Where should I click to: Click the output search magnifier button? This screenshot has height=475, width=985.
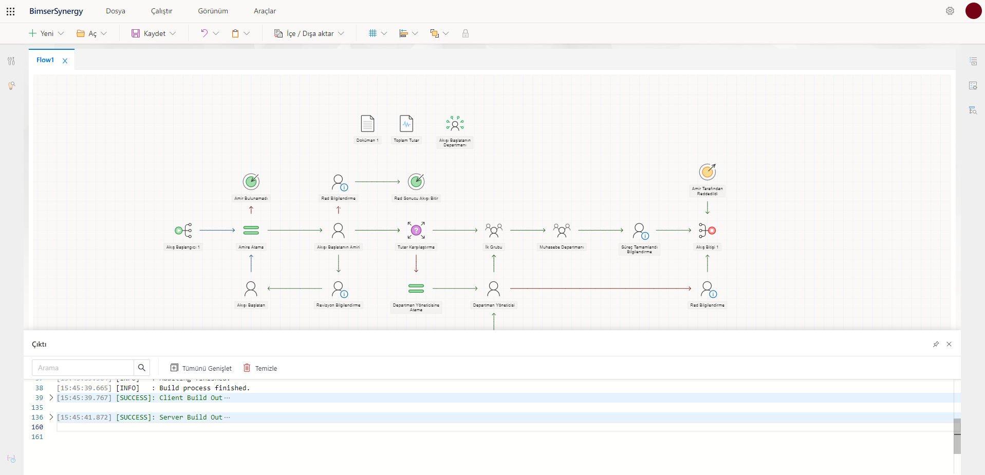pyautogui.click(x=142, y=368)
